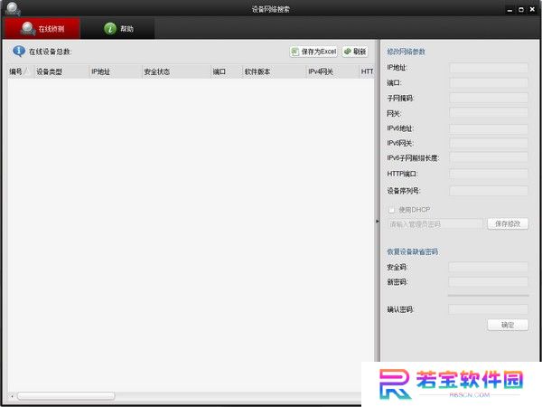Image resolution: width=542 pixels, height=407 pixels.
Task: Click the 新密码 input field
Action: click(x=488, y=281)
